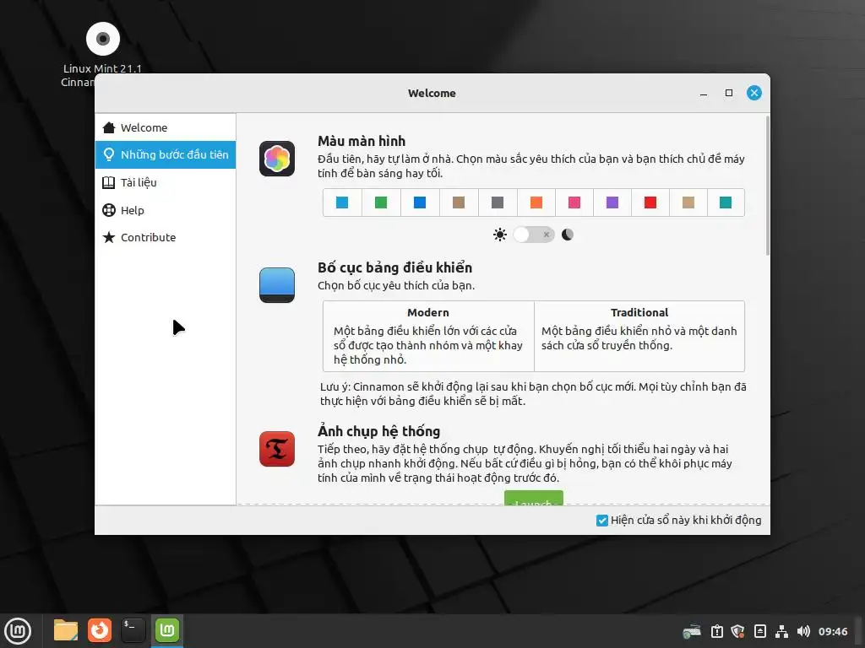Open the Terminal from the panel
This screenshot has width=865, height=648.
click(x=133, y=631)
